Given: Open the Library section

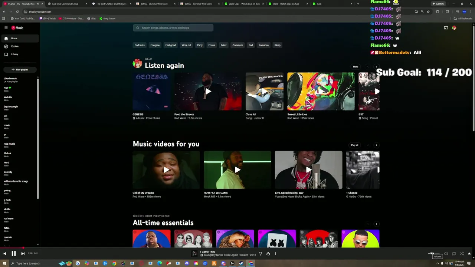Looking at the screenshot, I should coord(19,54).
